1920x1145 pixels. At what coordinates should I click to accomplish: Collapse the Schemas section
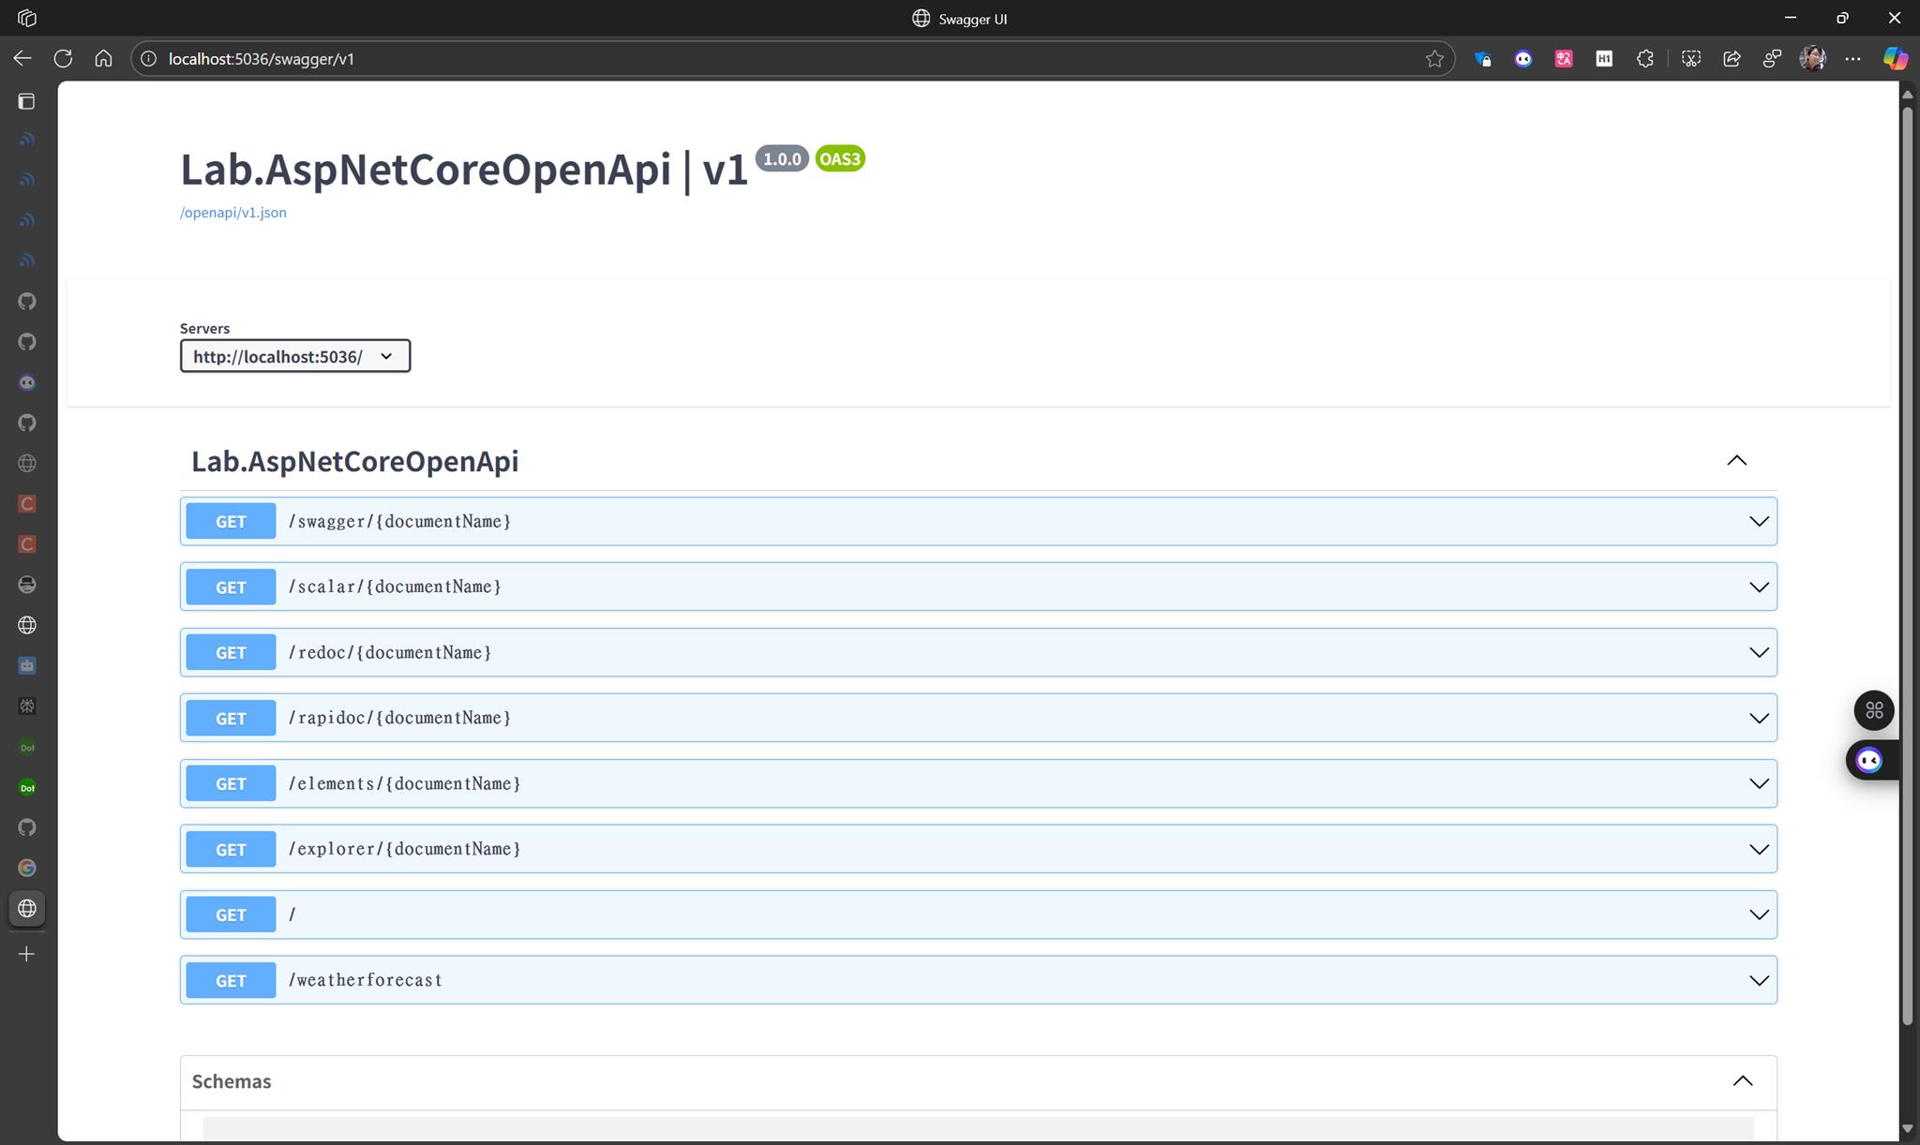pos(1743,1080)
